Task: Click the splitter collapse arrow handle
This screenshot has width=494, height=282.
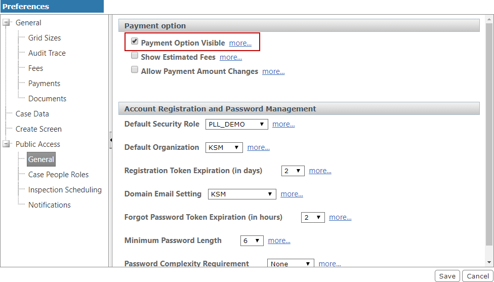Action: pyautogui.click(x=111, y=140)
